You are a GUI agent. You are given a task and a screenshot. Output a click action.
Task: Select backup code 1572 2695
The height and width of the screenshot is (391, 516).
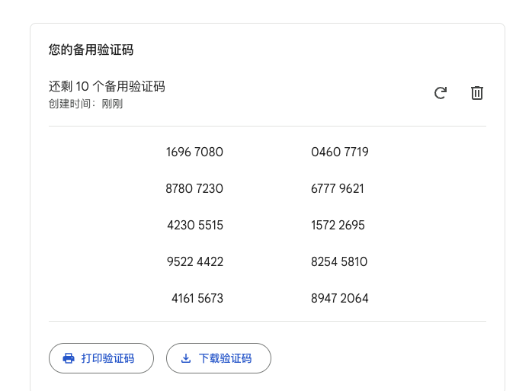338,225
